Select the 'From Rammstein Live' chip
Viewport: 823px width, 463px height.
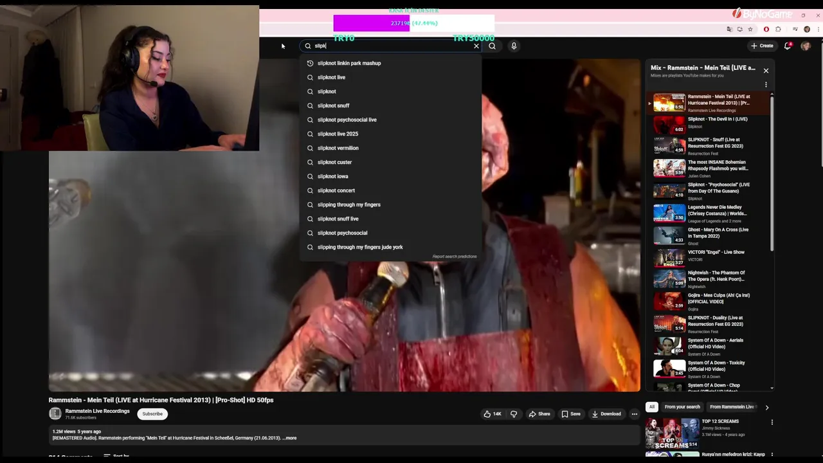click(x=732, y=407)
